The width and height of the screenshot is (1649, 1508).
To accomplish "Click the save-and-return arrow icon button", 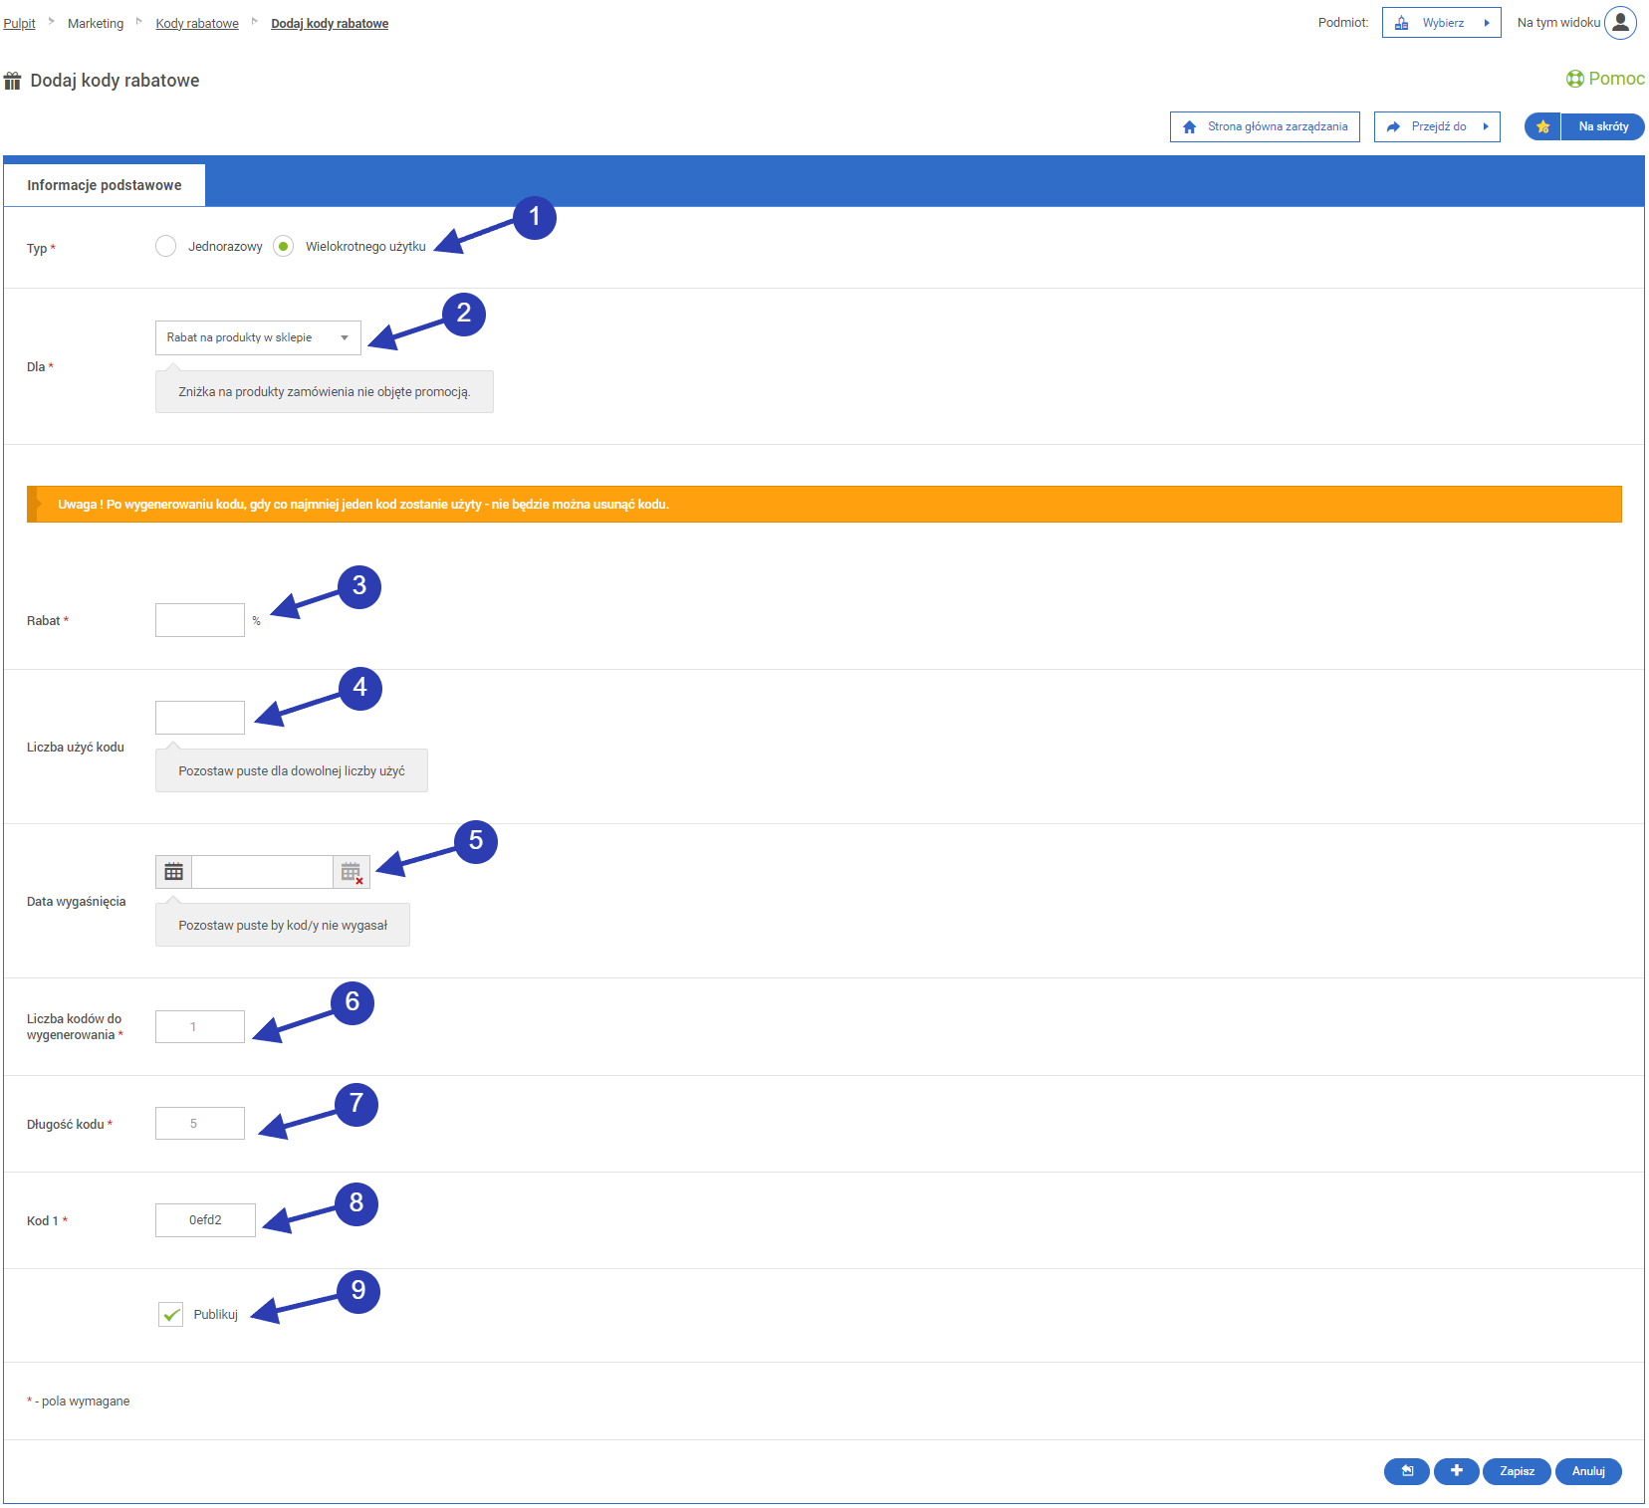I will (x=1406, y=1471).
